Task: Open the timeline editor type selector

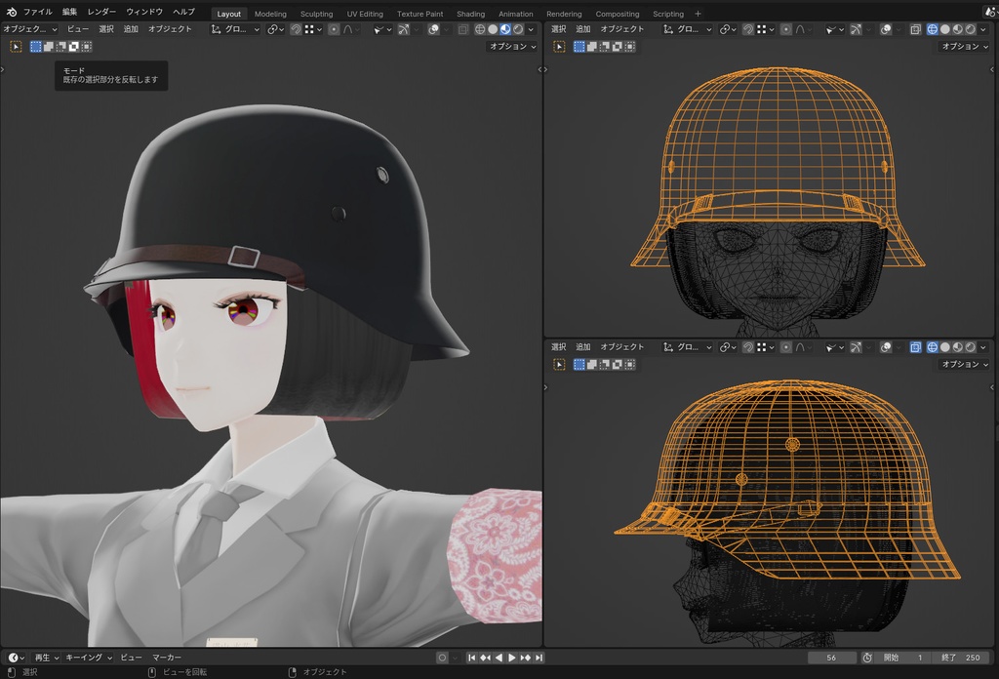Action: tap(16, 658)
